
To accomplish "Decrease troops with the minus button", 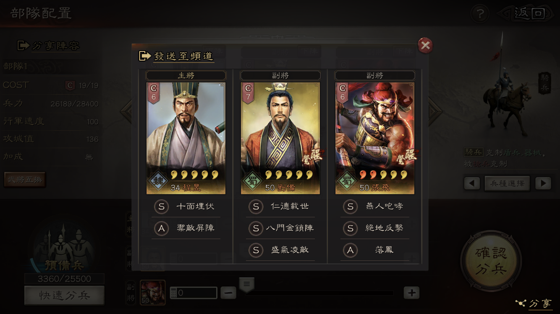I will point(228,293).
